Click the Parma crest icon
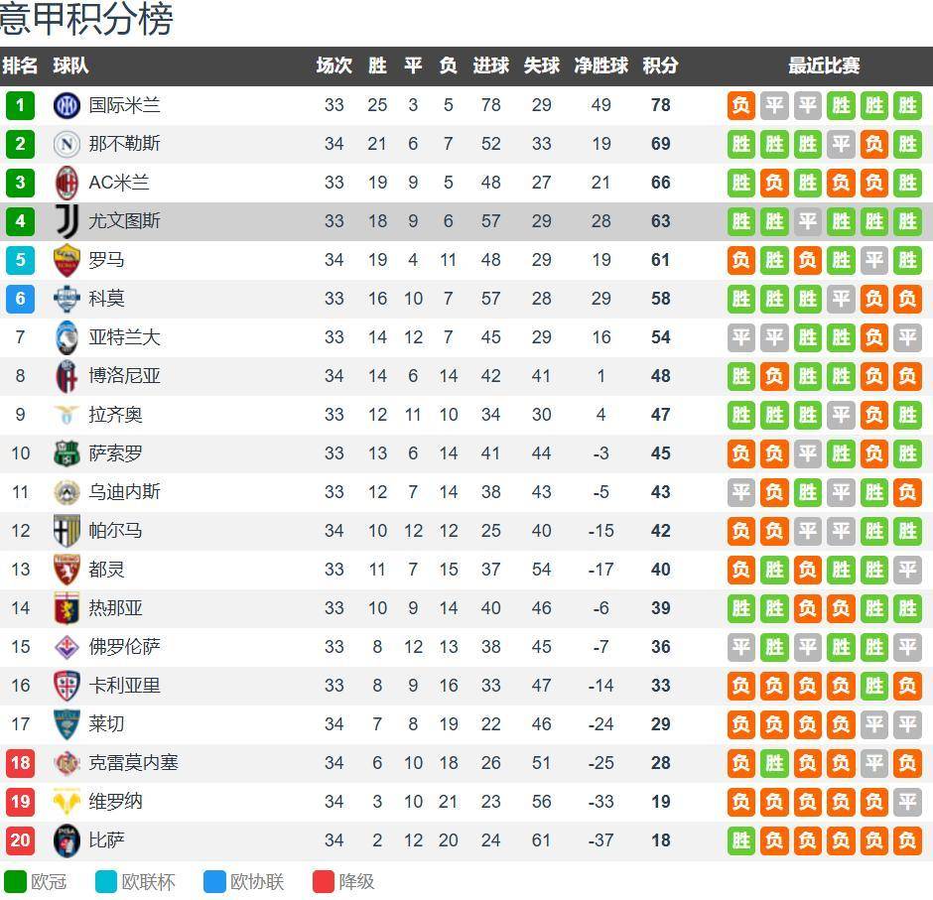The height and width of the screenshot is (900, 933). tap(67, 531)
